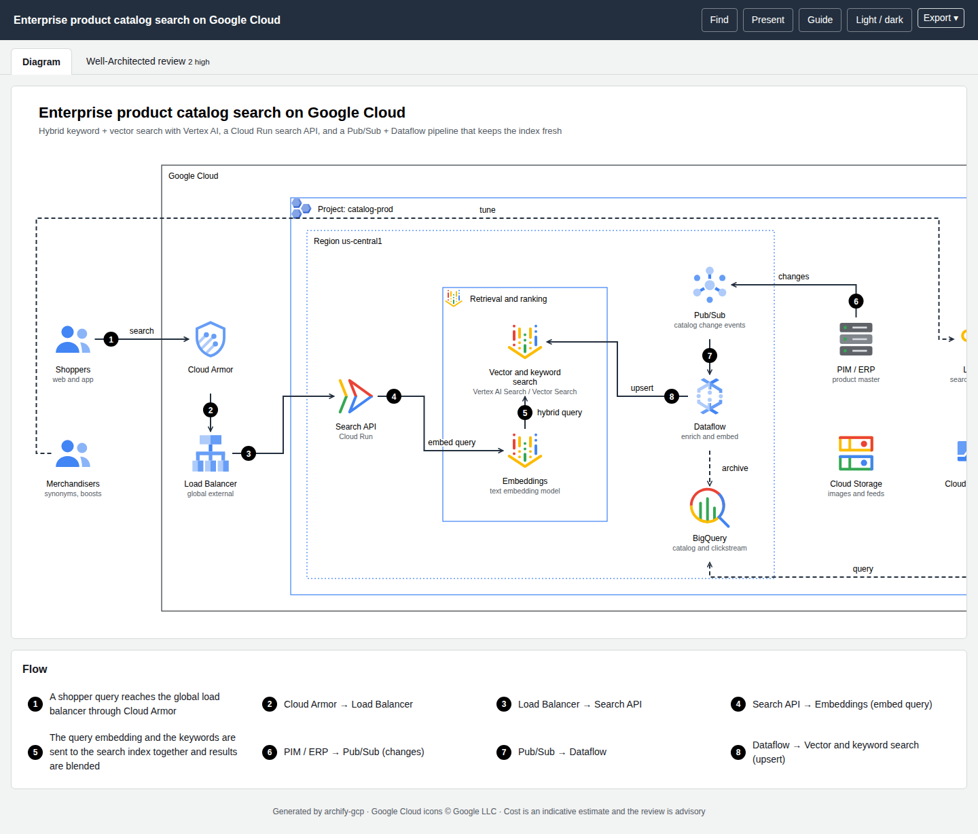Select the Load Balancer icon
978x834 pixels.
click(211, 453)
